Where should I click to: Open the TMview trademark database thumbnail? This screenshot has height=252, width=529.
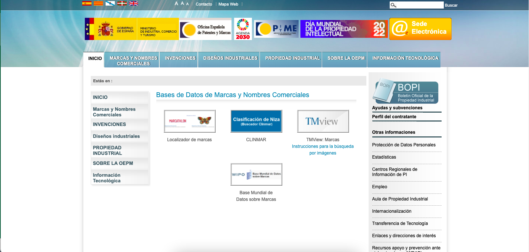[x=323, y=121]
